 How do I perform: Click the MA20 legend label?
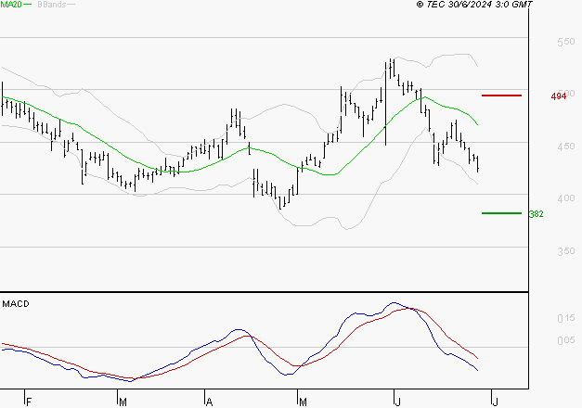coord(11,5)
